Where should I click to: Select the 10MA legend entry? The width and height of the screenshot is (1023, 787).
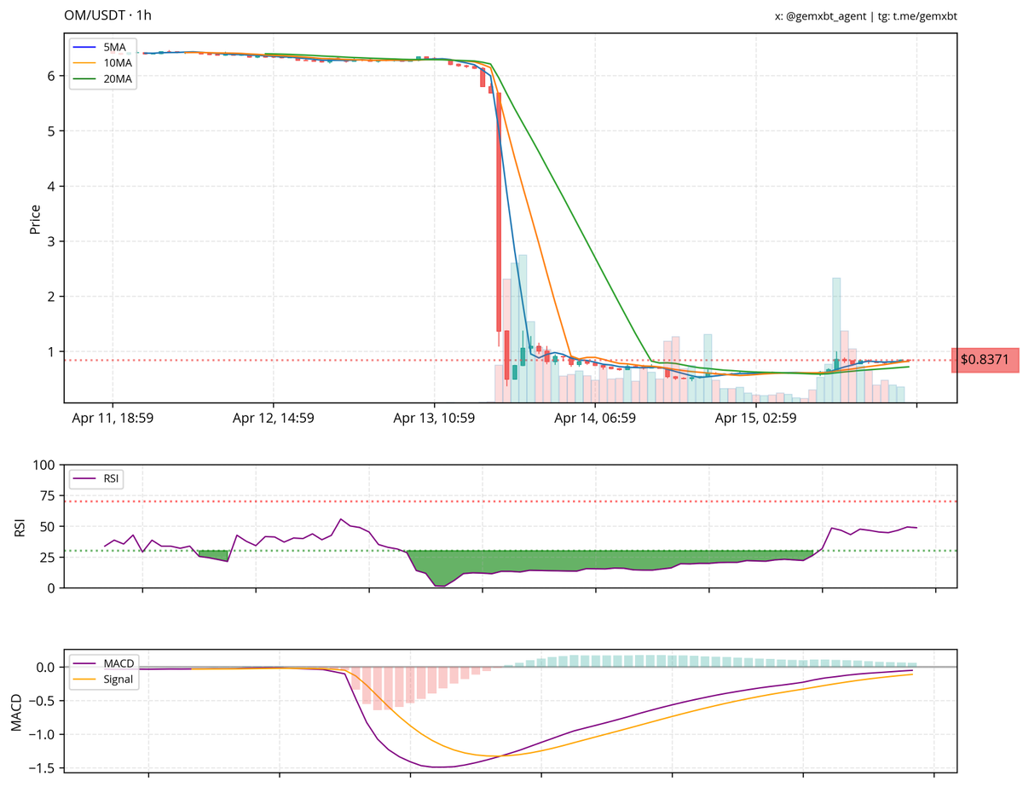pos(103,64)
